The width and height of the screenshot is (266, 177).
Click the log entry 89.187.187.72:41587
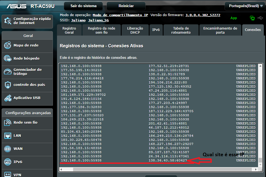[169, 152]
